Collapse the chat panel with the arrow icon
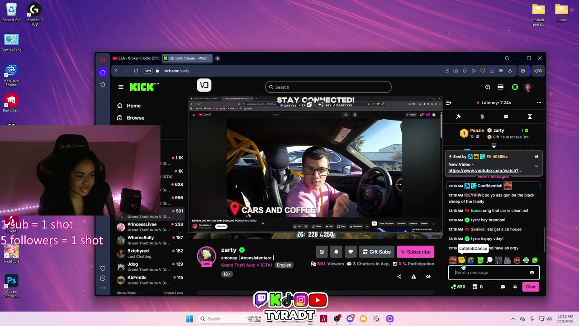 click(x=448, y=103)
